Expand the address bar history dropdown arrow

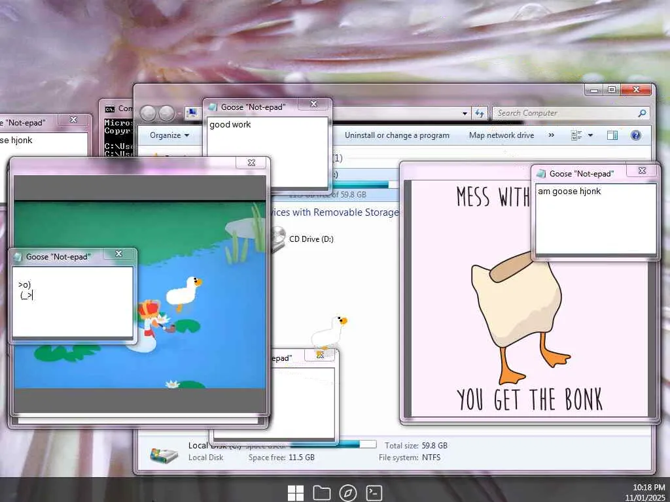click(465, 114)
